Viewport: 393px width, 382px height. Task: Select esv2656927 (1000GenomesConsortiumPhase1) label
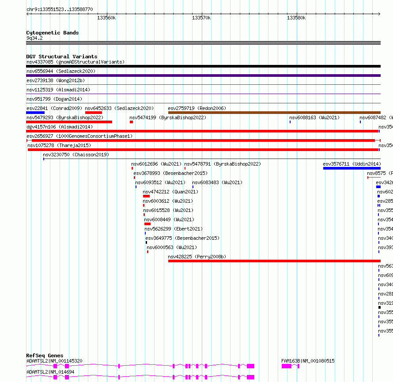[79, 136]
